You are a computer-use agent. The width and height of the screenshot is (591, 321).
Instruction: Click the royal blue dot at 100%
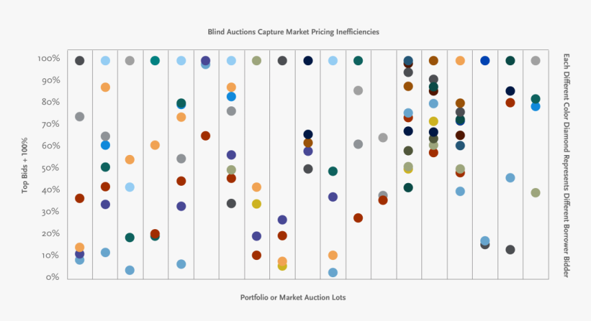tap(485, 60)
